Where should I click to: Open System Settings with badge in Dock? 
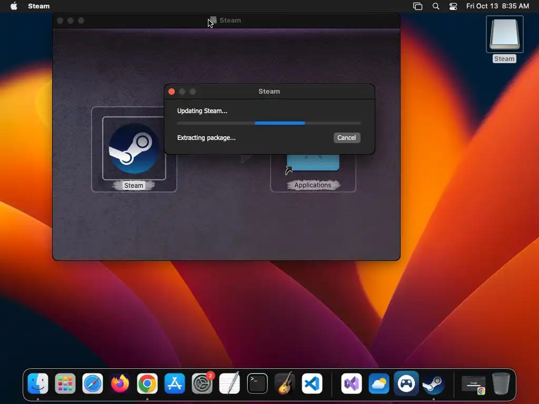tap(202, 383)
